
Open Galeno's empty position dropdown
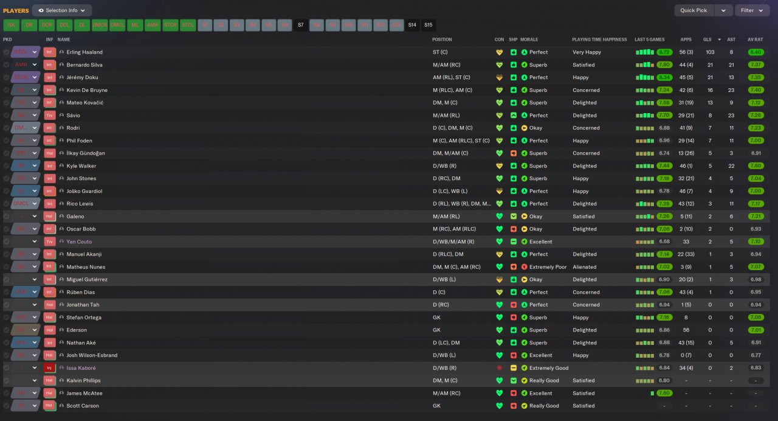pos(26,217)
